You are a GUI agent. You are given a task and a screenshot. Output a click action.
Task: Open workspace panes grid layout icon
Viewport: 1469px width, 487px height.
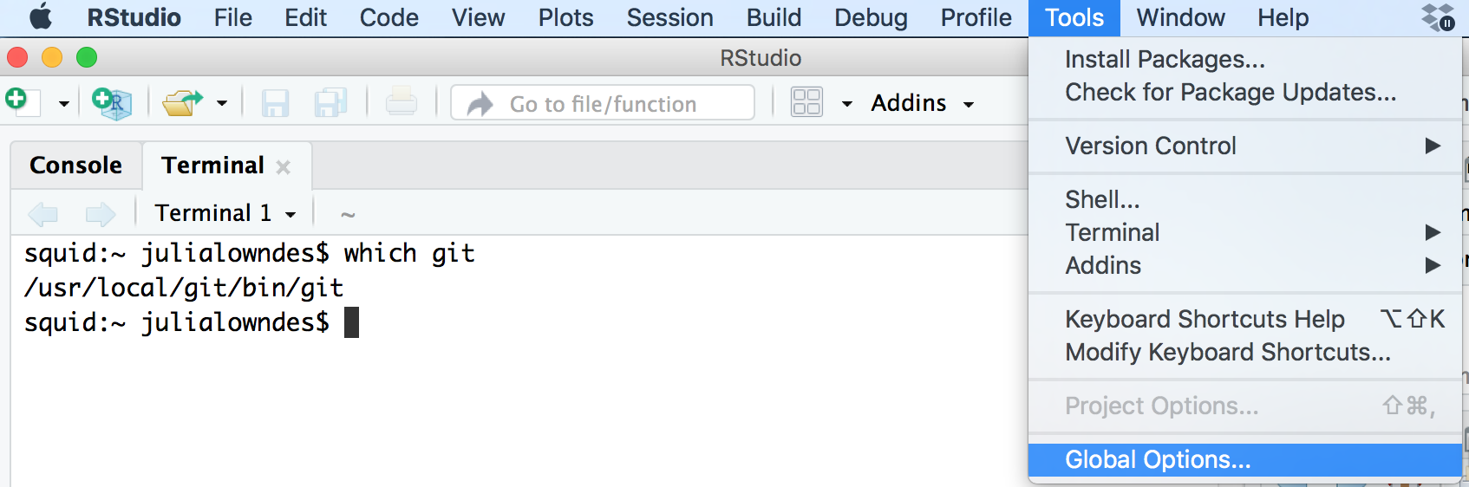(806, 102)
